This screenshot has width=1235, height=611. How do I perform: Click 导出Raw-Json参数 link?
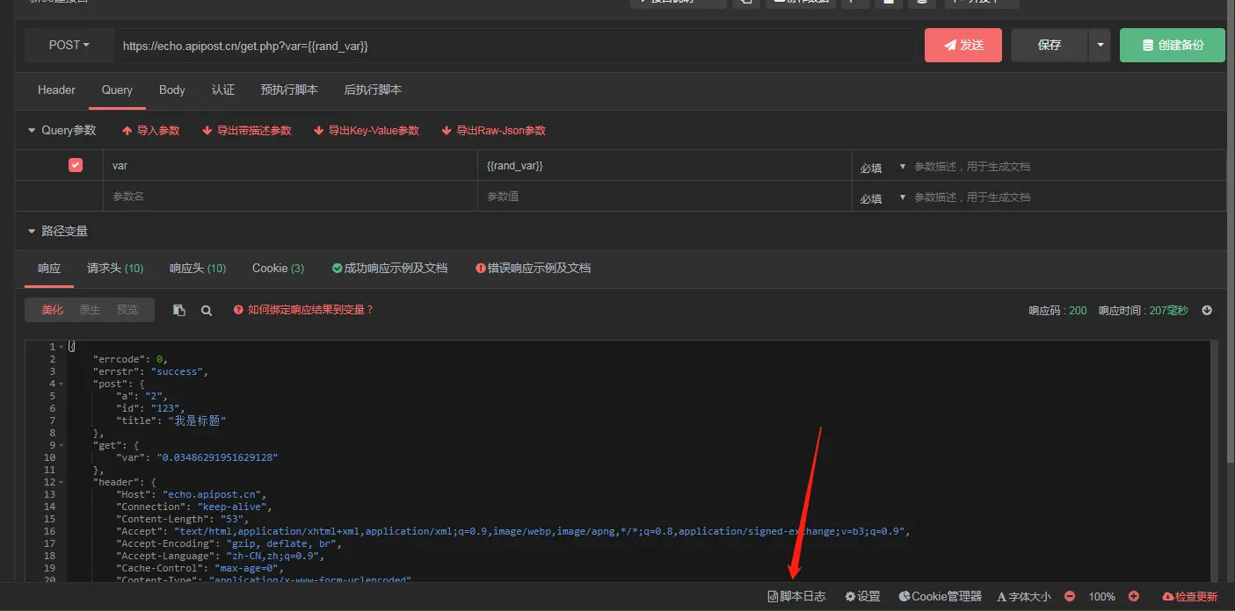494,130
